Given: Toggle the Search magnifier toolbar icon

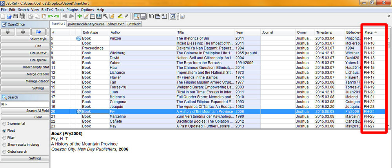Looking at the screenshot, I should tap(137, 16).
